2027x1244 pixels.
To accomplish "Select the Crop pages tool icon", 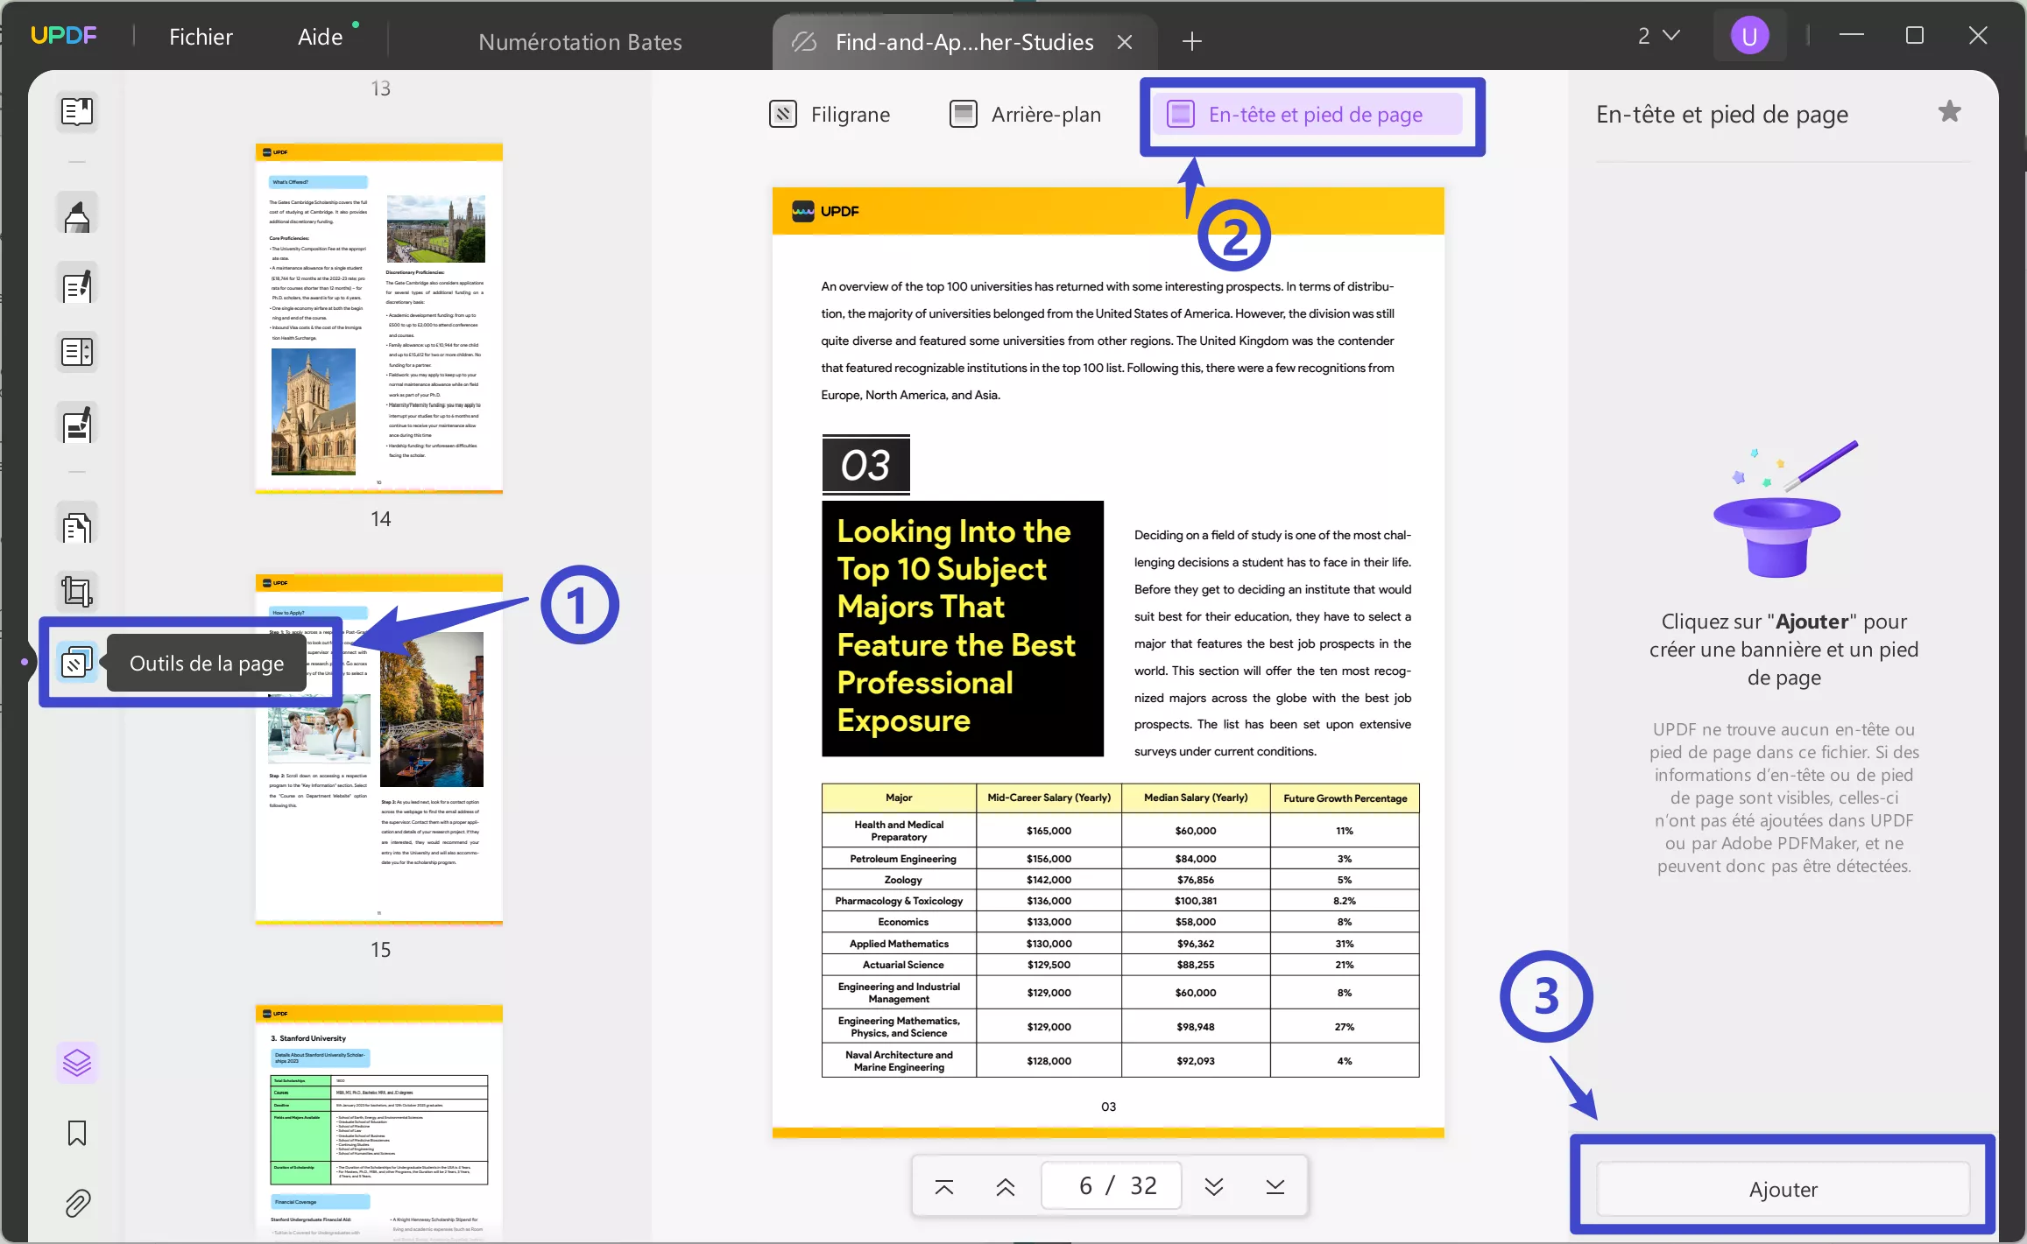I will click(77, 593).
